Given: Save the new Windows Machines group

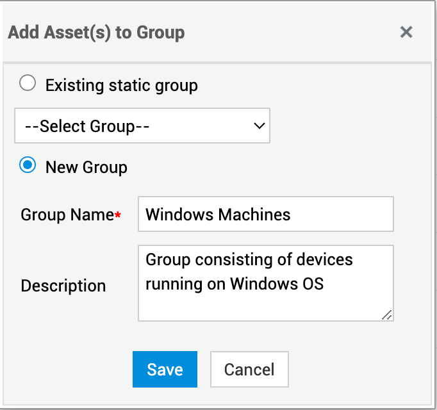Looking at the screenshot, I should (165, 370).
